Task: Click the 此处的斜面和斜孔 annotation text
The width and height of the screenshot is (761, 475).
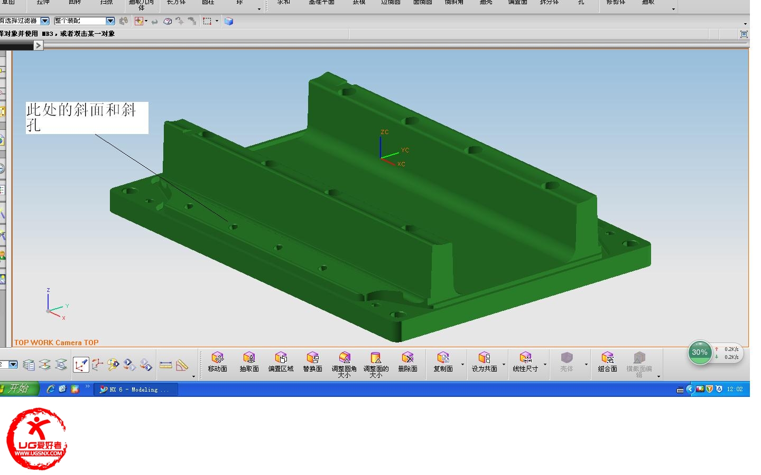Action: 87,118
